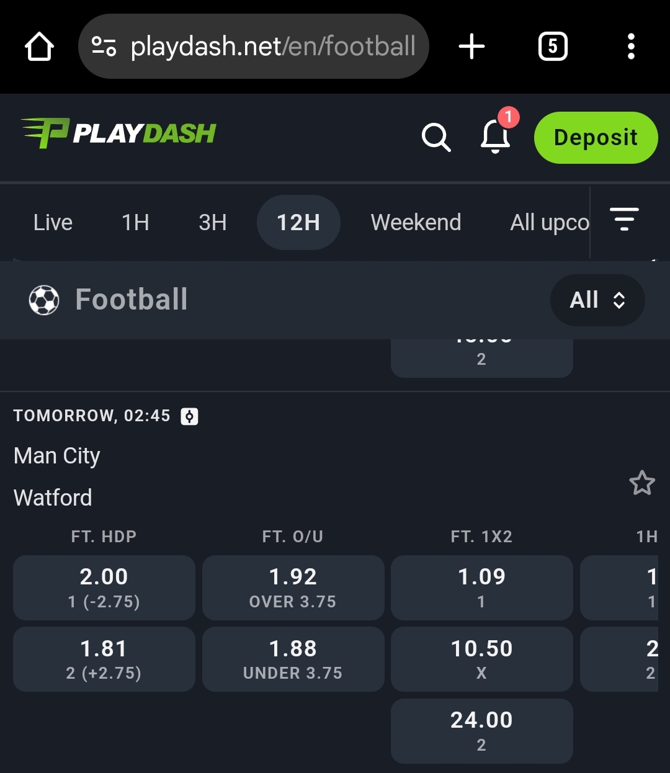Open the filter options icon
The height and width of the screenshot is (773, 670).
point(624,220)
